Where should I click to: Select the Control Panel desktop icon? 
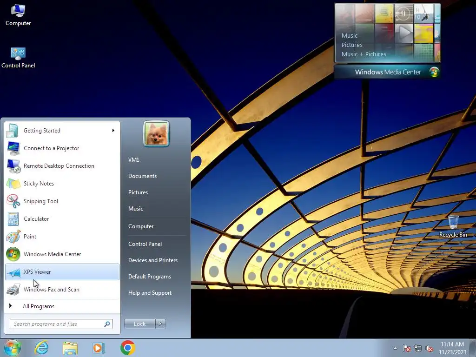(x=18, y=58)
